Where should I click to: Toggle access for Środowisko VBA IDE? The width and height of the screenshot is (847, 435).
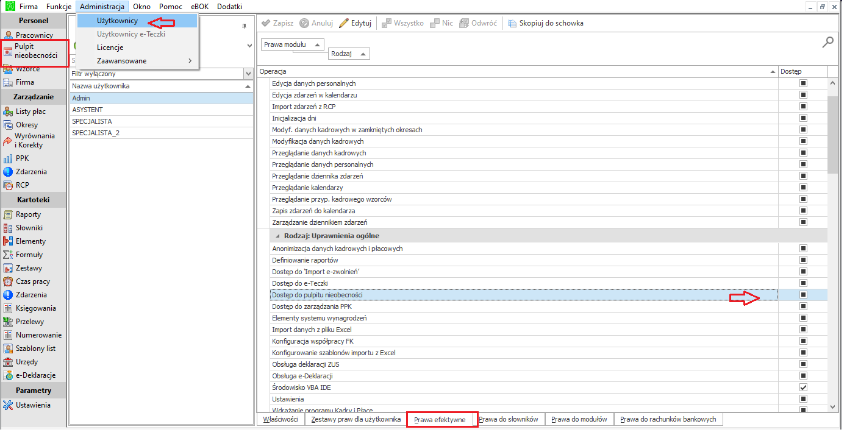pyautogui.click(x=803, y=387)
